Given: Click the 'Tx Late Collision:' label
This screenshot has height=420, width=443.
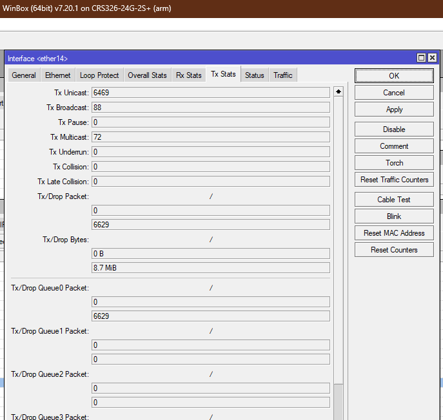Looking at the screenshot, I should coord(63,182).
